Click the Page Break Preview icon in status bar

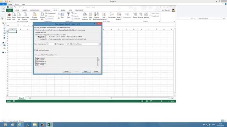point(151,101)
